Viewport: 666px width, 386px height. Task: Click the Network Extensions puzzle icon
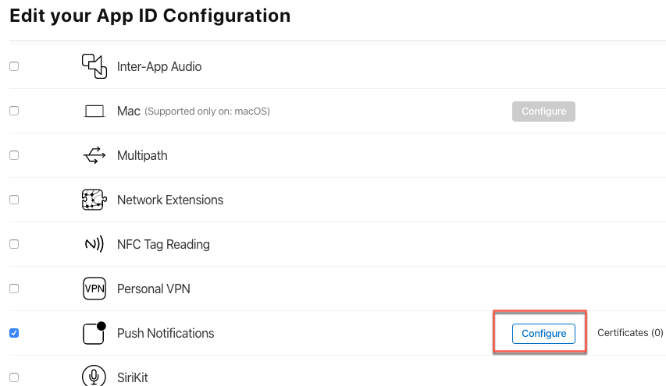coord(94,200)
